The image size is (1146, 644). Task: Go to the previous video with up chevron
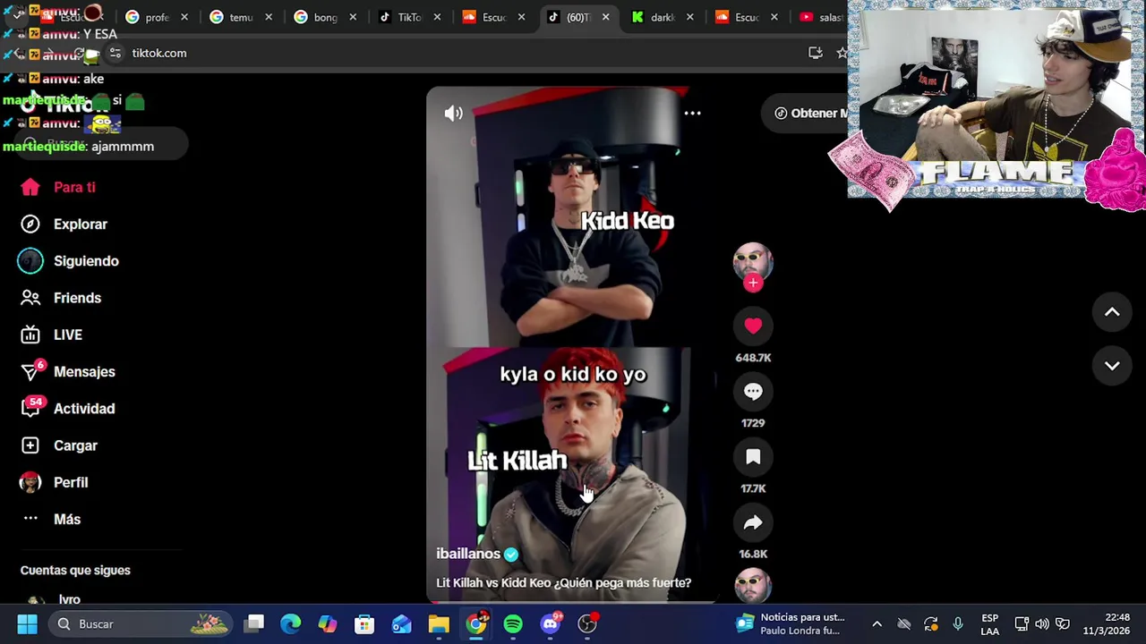click(x=1112, y=312)
